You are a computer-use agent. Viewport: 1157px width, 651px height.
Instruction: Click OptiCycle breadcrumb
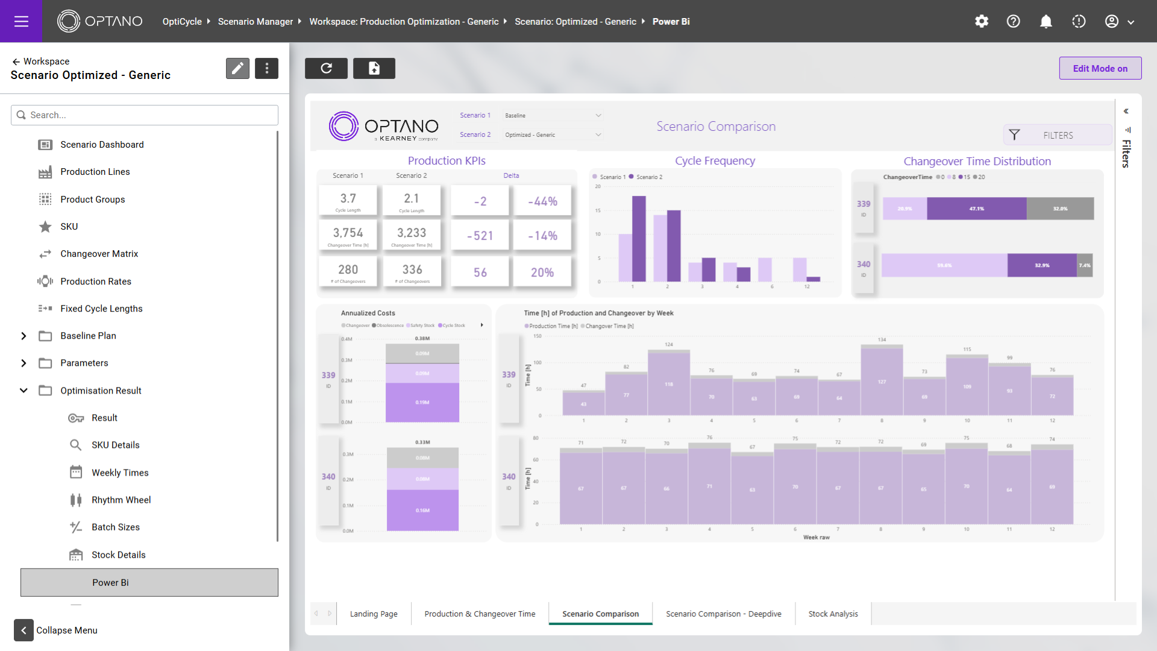point(182,21)
